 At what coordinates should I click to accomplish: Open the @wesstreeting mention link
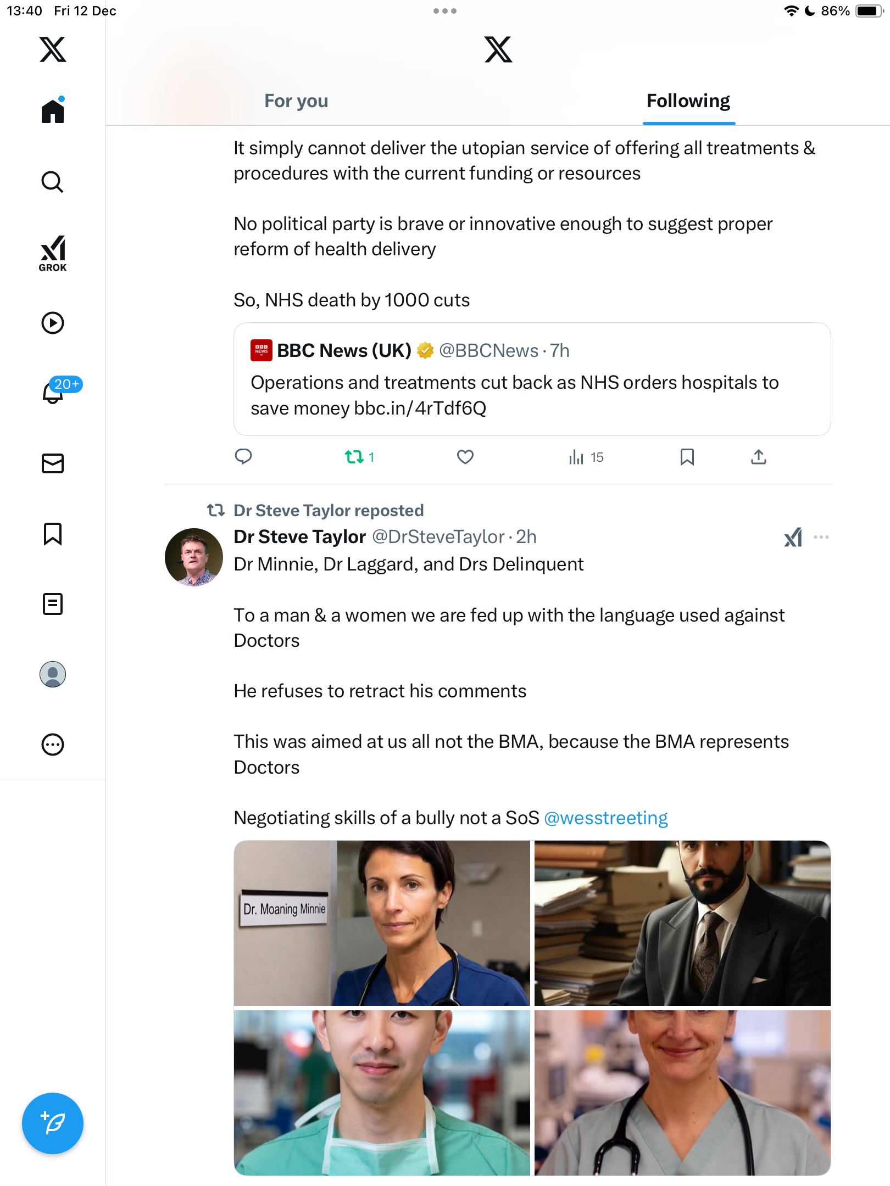point(605,818)
